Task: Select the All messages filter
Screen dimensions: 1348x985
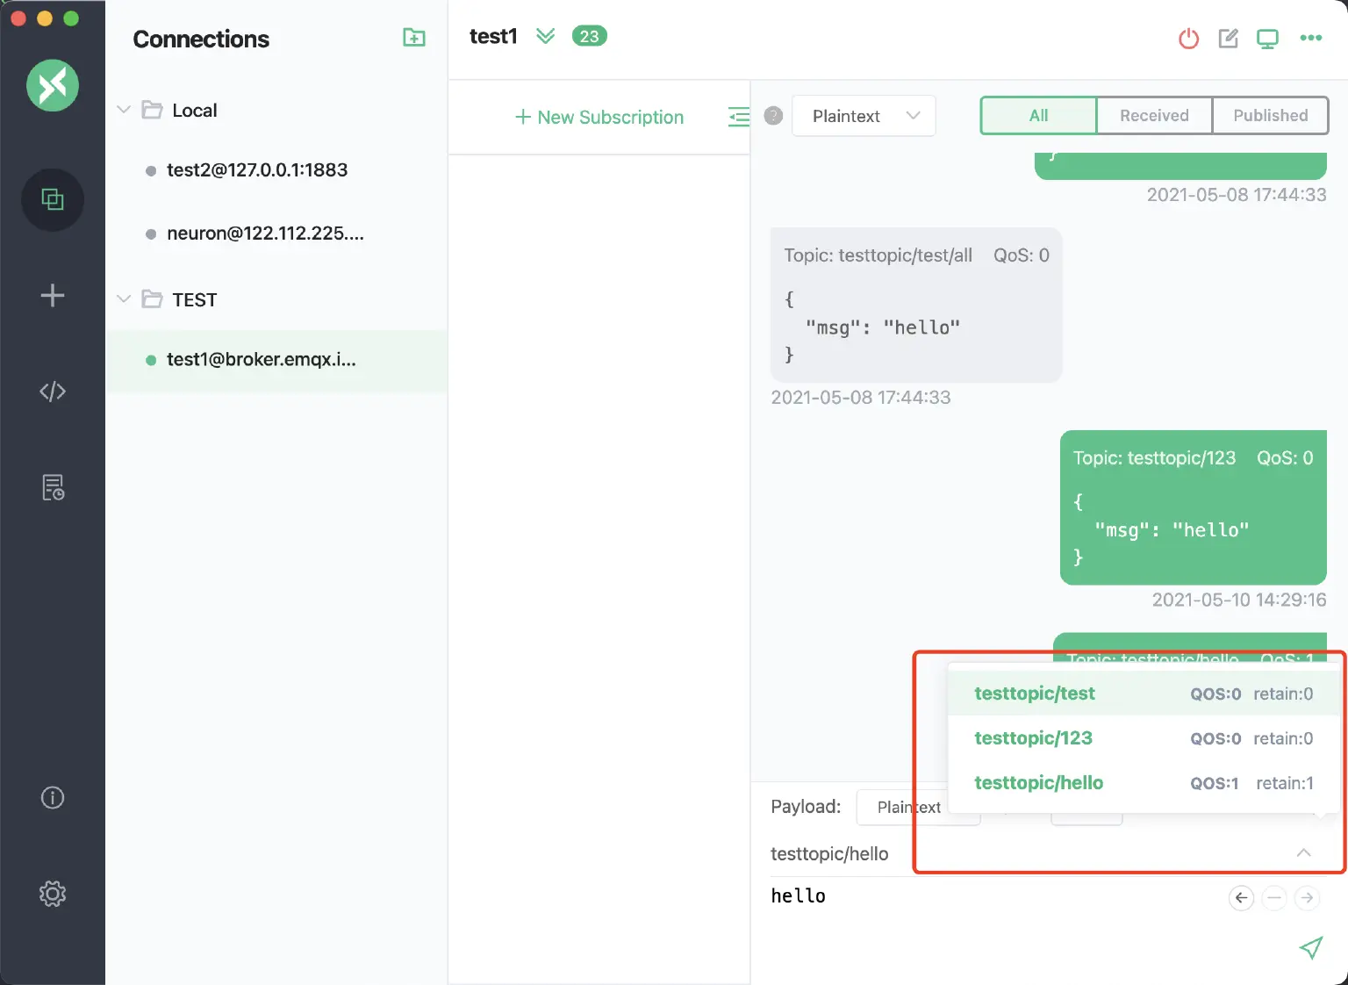Action: 1038,116
